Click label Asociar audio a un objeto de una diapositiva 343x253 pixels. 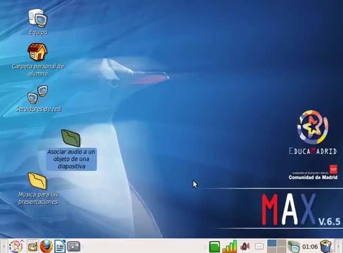pyautogui.click(x=71, y=159)
